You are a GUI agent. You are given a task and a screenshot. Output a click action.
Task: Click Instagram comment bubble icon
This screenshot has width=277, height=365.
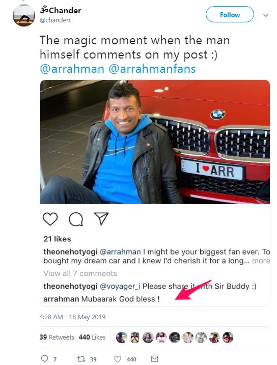76,219
